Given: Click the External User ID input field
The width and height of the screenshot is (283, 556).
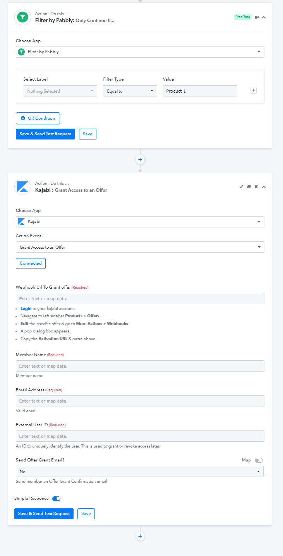Looking at the screenshot, I should coord(140,436).
